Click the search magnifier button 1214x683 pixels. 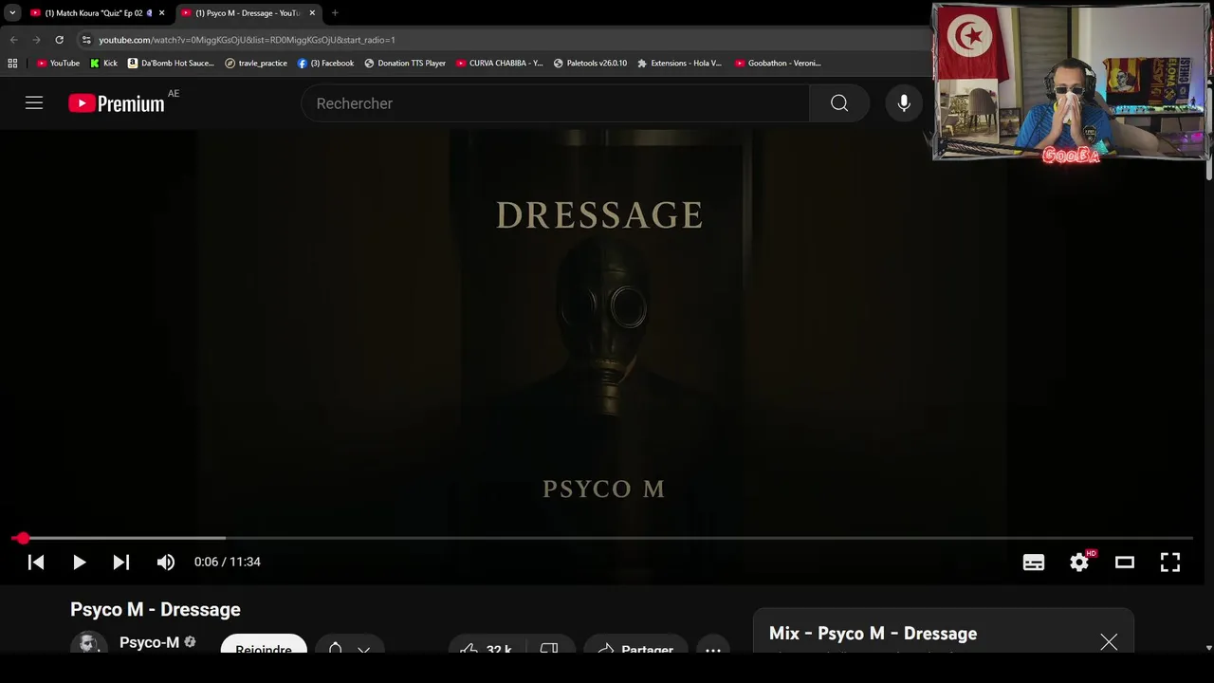click(x=839, y=103)
